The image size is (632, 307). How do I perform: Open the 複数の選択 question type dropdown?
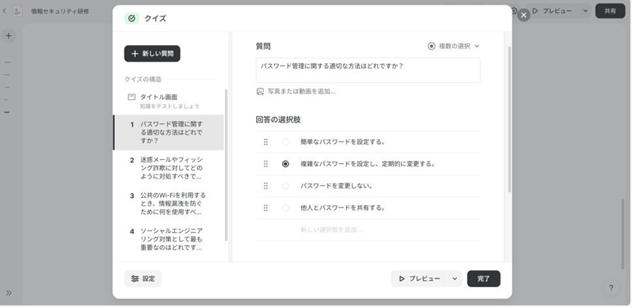[454, 46]
